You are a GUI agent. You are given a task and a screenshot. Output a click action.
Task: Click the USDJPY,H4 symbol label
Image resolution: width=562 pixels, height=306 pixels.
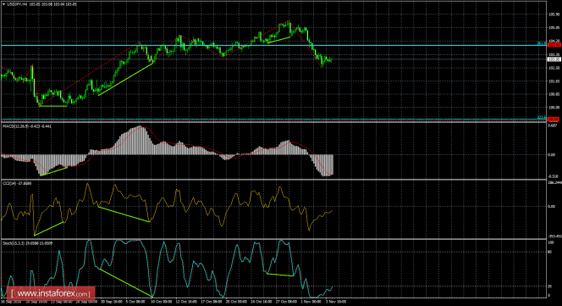tap(17, 4)
